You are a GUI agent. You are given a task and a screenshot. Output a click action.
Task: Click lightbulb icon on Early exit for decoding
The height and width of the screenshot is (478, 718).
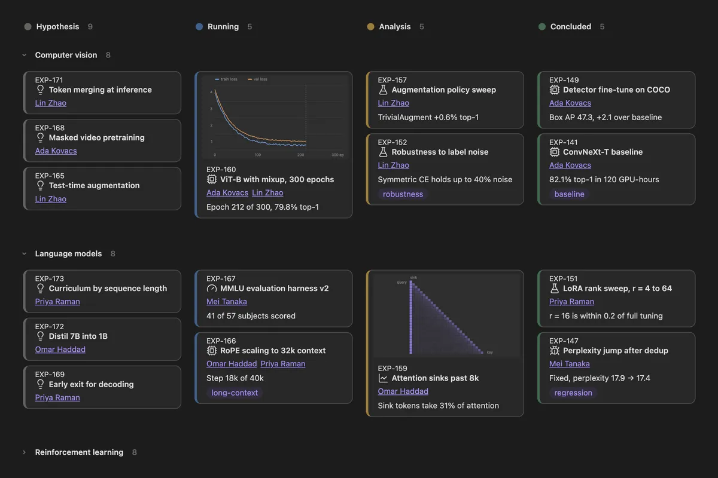40,384
